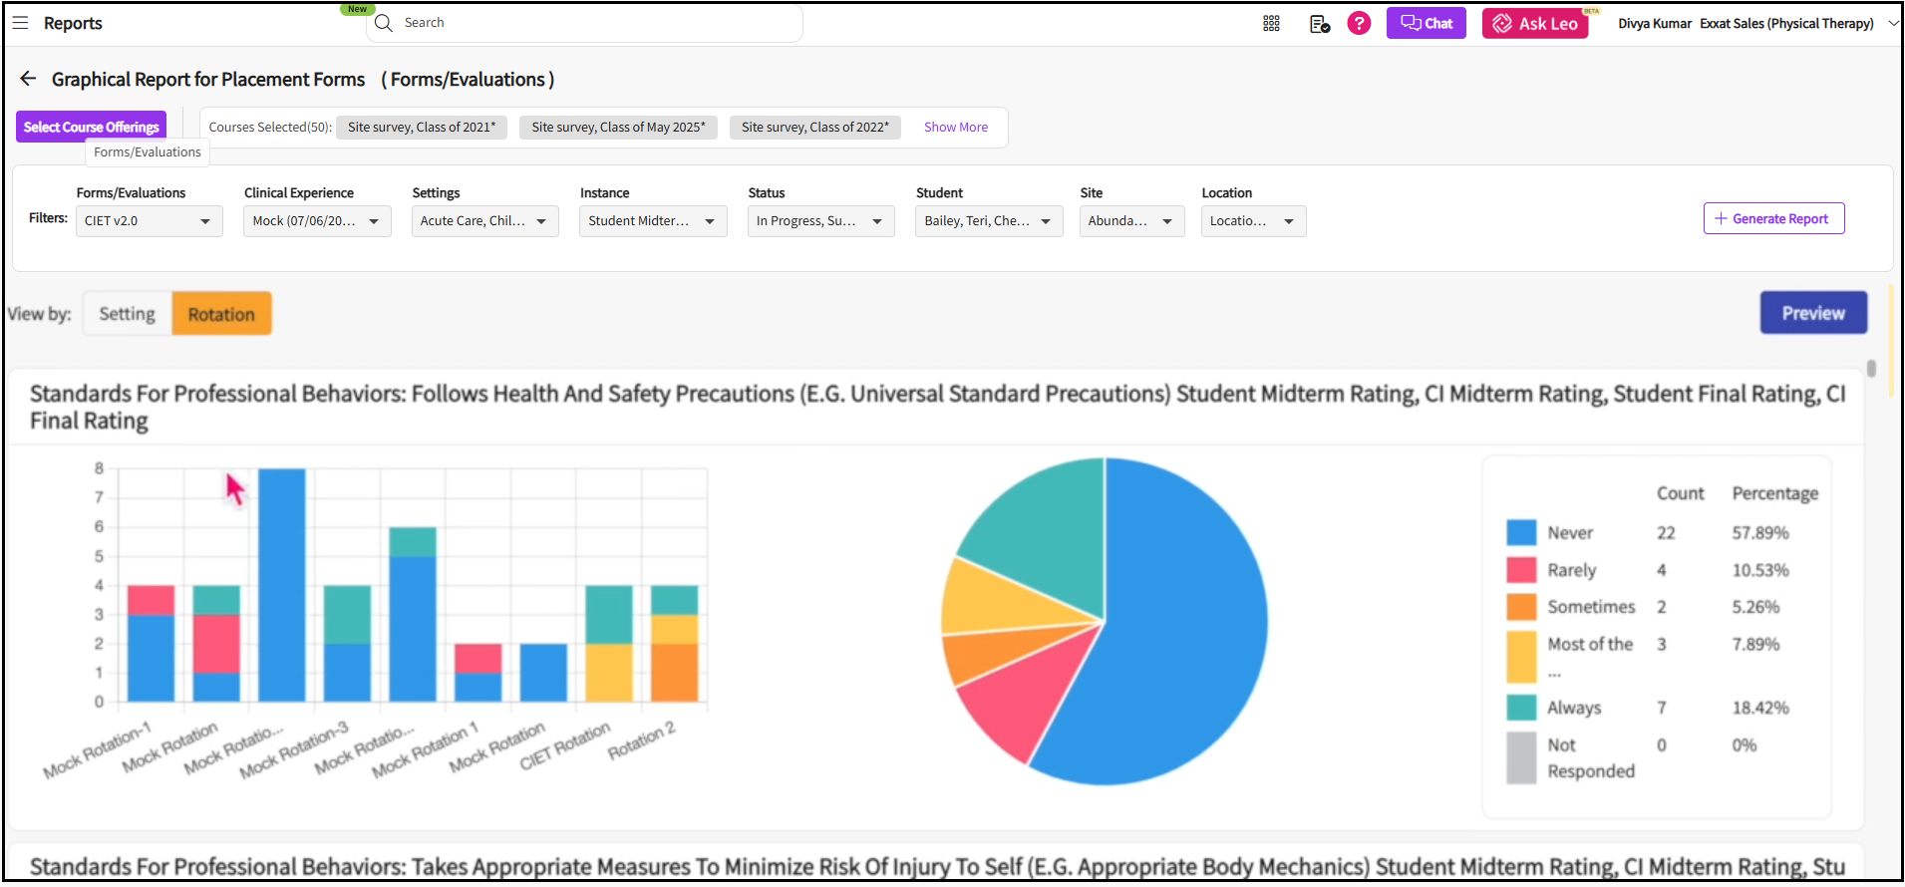The width and height of the screenshot is (1905, 887).
Task: Open the Chat panel
Action: [x=1426, y=23]
